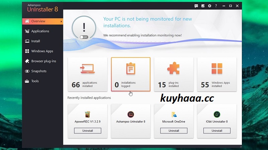This screenshot has width=268, height=150.
Task: Click the exclamation warning status circle
Action: point(84,28)
